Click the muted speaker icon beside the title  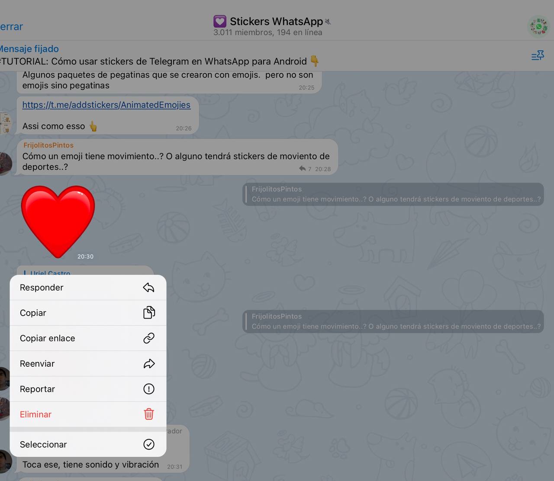tap(328, 22)
